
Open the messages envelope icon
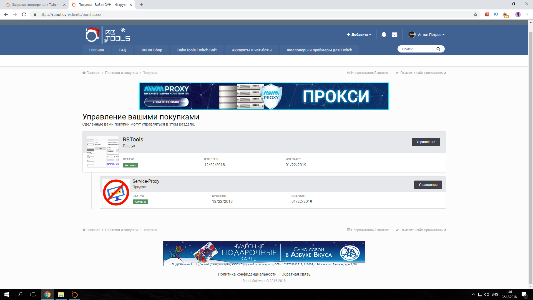tap(394, 34)
